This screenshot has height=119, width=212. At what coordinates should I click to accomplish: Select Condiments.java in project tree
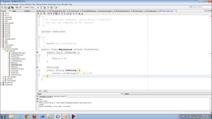[x=17, y=61]
